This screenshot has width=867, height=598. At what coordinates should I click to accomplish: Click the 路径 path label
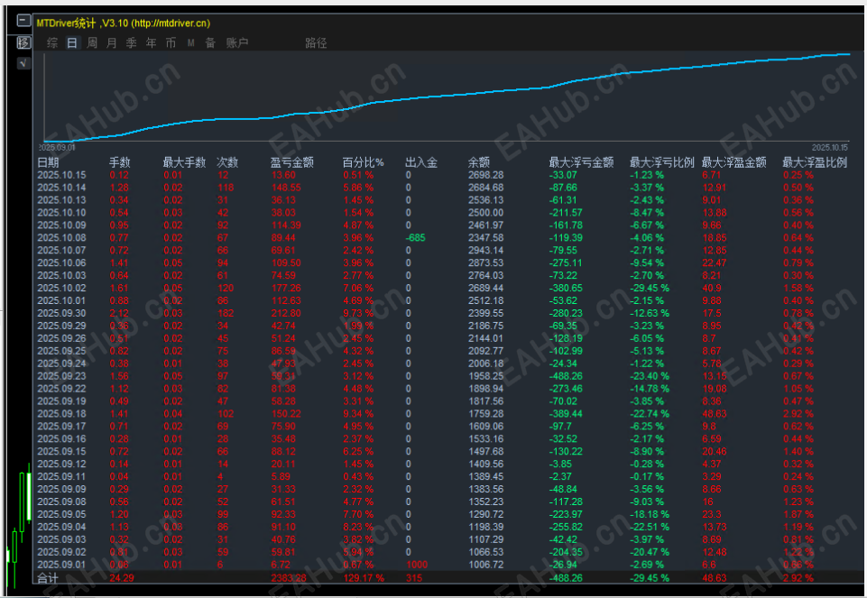click(x=316, y=42)
